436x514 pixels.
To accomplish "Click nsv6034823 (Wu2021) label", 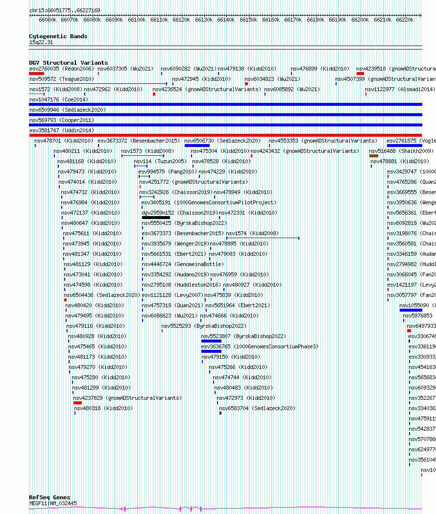I will 272,79.
